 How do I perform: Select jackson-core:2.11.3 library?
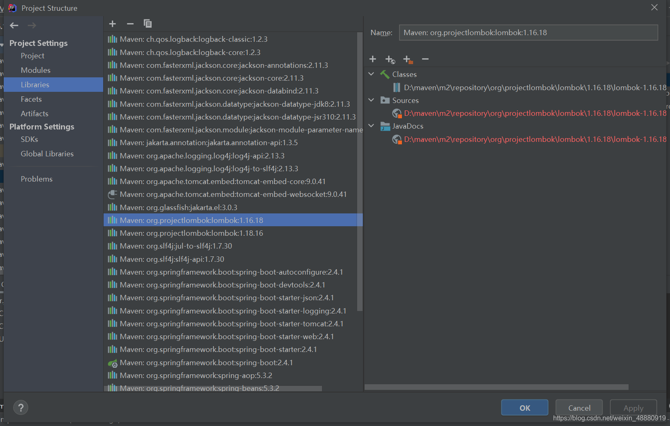[233, 78]
